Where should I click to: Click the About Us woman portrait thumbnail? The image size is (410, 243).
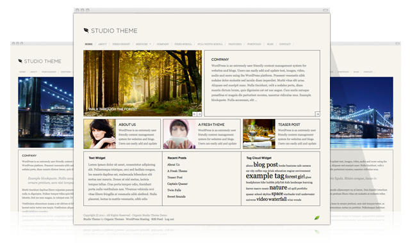coord(100,134)
